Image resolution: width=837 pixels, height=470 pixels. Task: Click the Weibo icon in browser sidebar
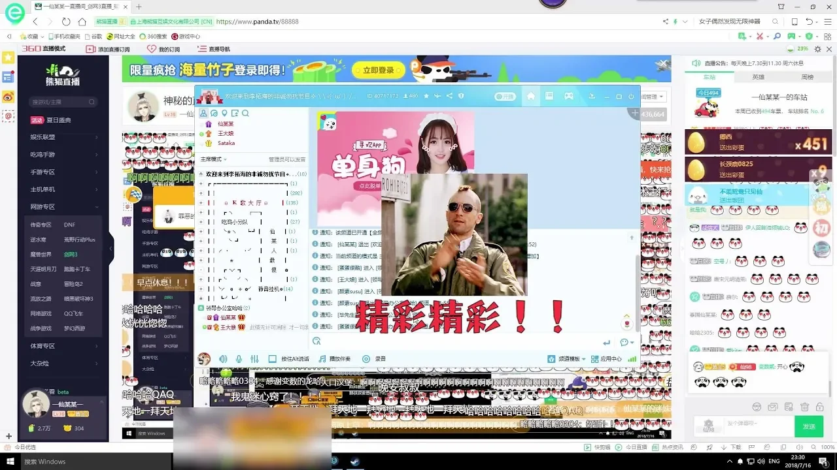coord(8,97)
